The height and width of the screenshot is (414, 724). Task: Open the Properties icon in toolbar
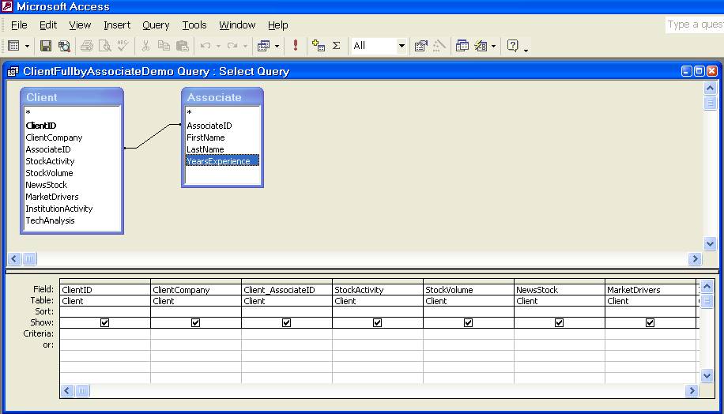tap(420, 46)
